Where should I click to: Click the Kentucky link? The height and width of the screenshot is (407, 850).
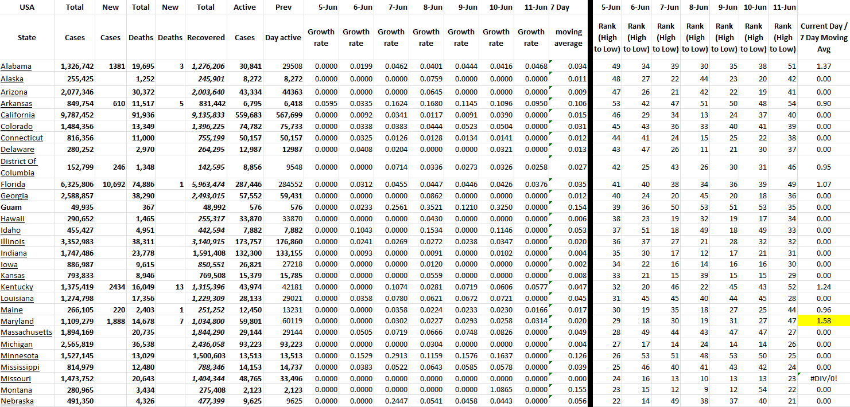point(17,287)
